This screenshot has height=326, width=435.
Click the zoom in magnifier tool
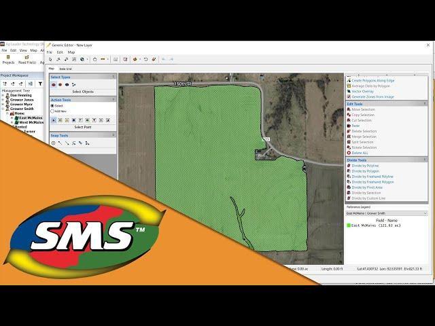[x=58, y=59]
